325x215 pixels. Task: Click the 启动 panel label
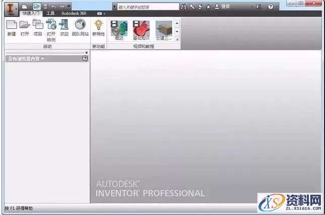pos(47,46)
